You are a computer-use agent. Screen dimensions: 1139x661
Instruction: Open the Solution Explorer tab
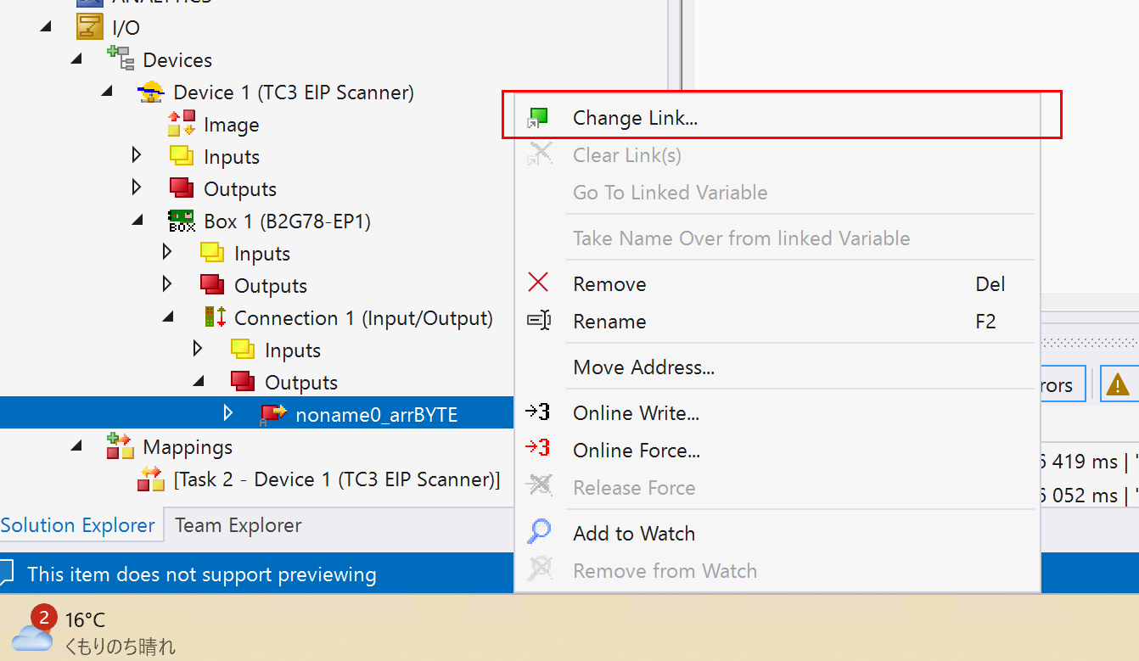coord(78,525)
